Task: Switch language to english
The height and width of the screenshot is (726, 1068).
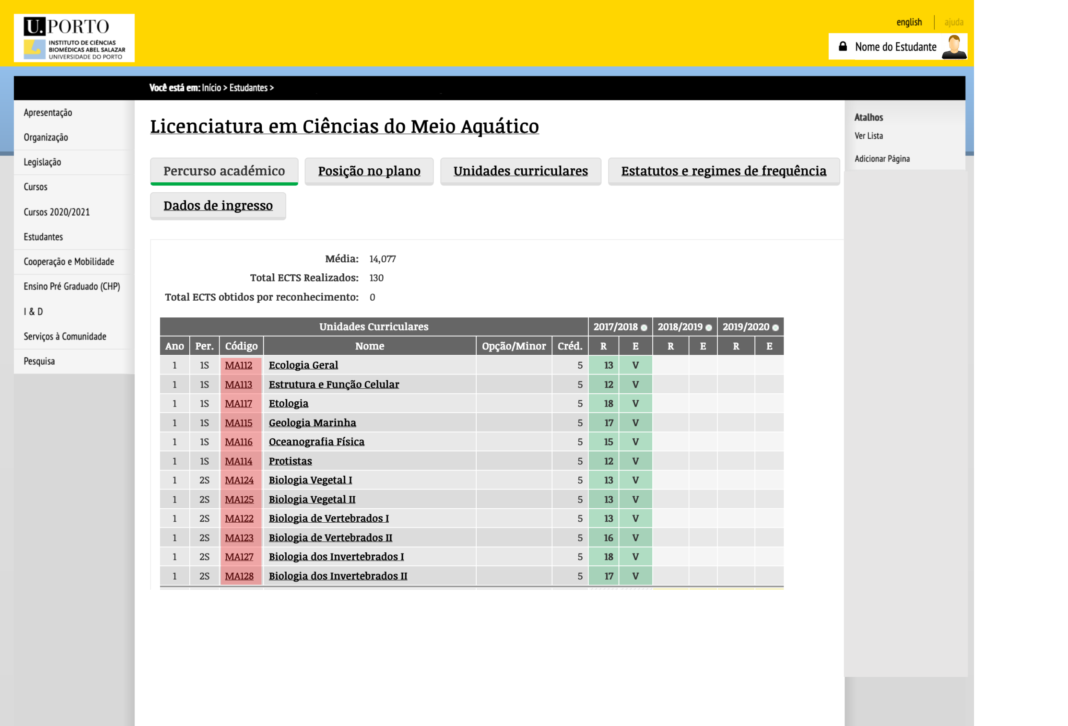Action: tap(909, 22)
